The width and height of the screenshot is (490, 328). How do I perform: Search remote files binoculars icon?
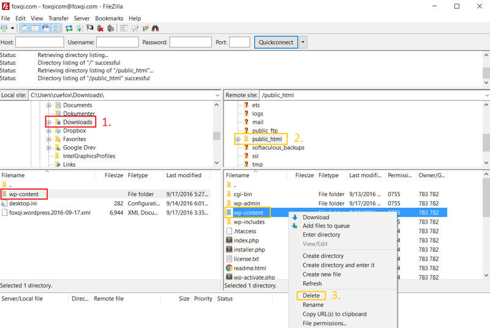point(156,28)
